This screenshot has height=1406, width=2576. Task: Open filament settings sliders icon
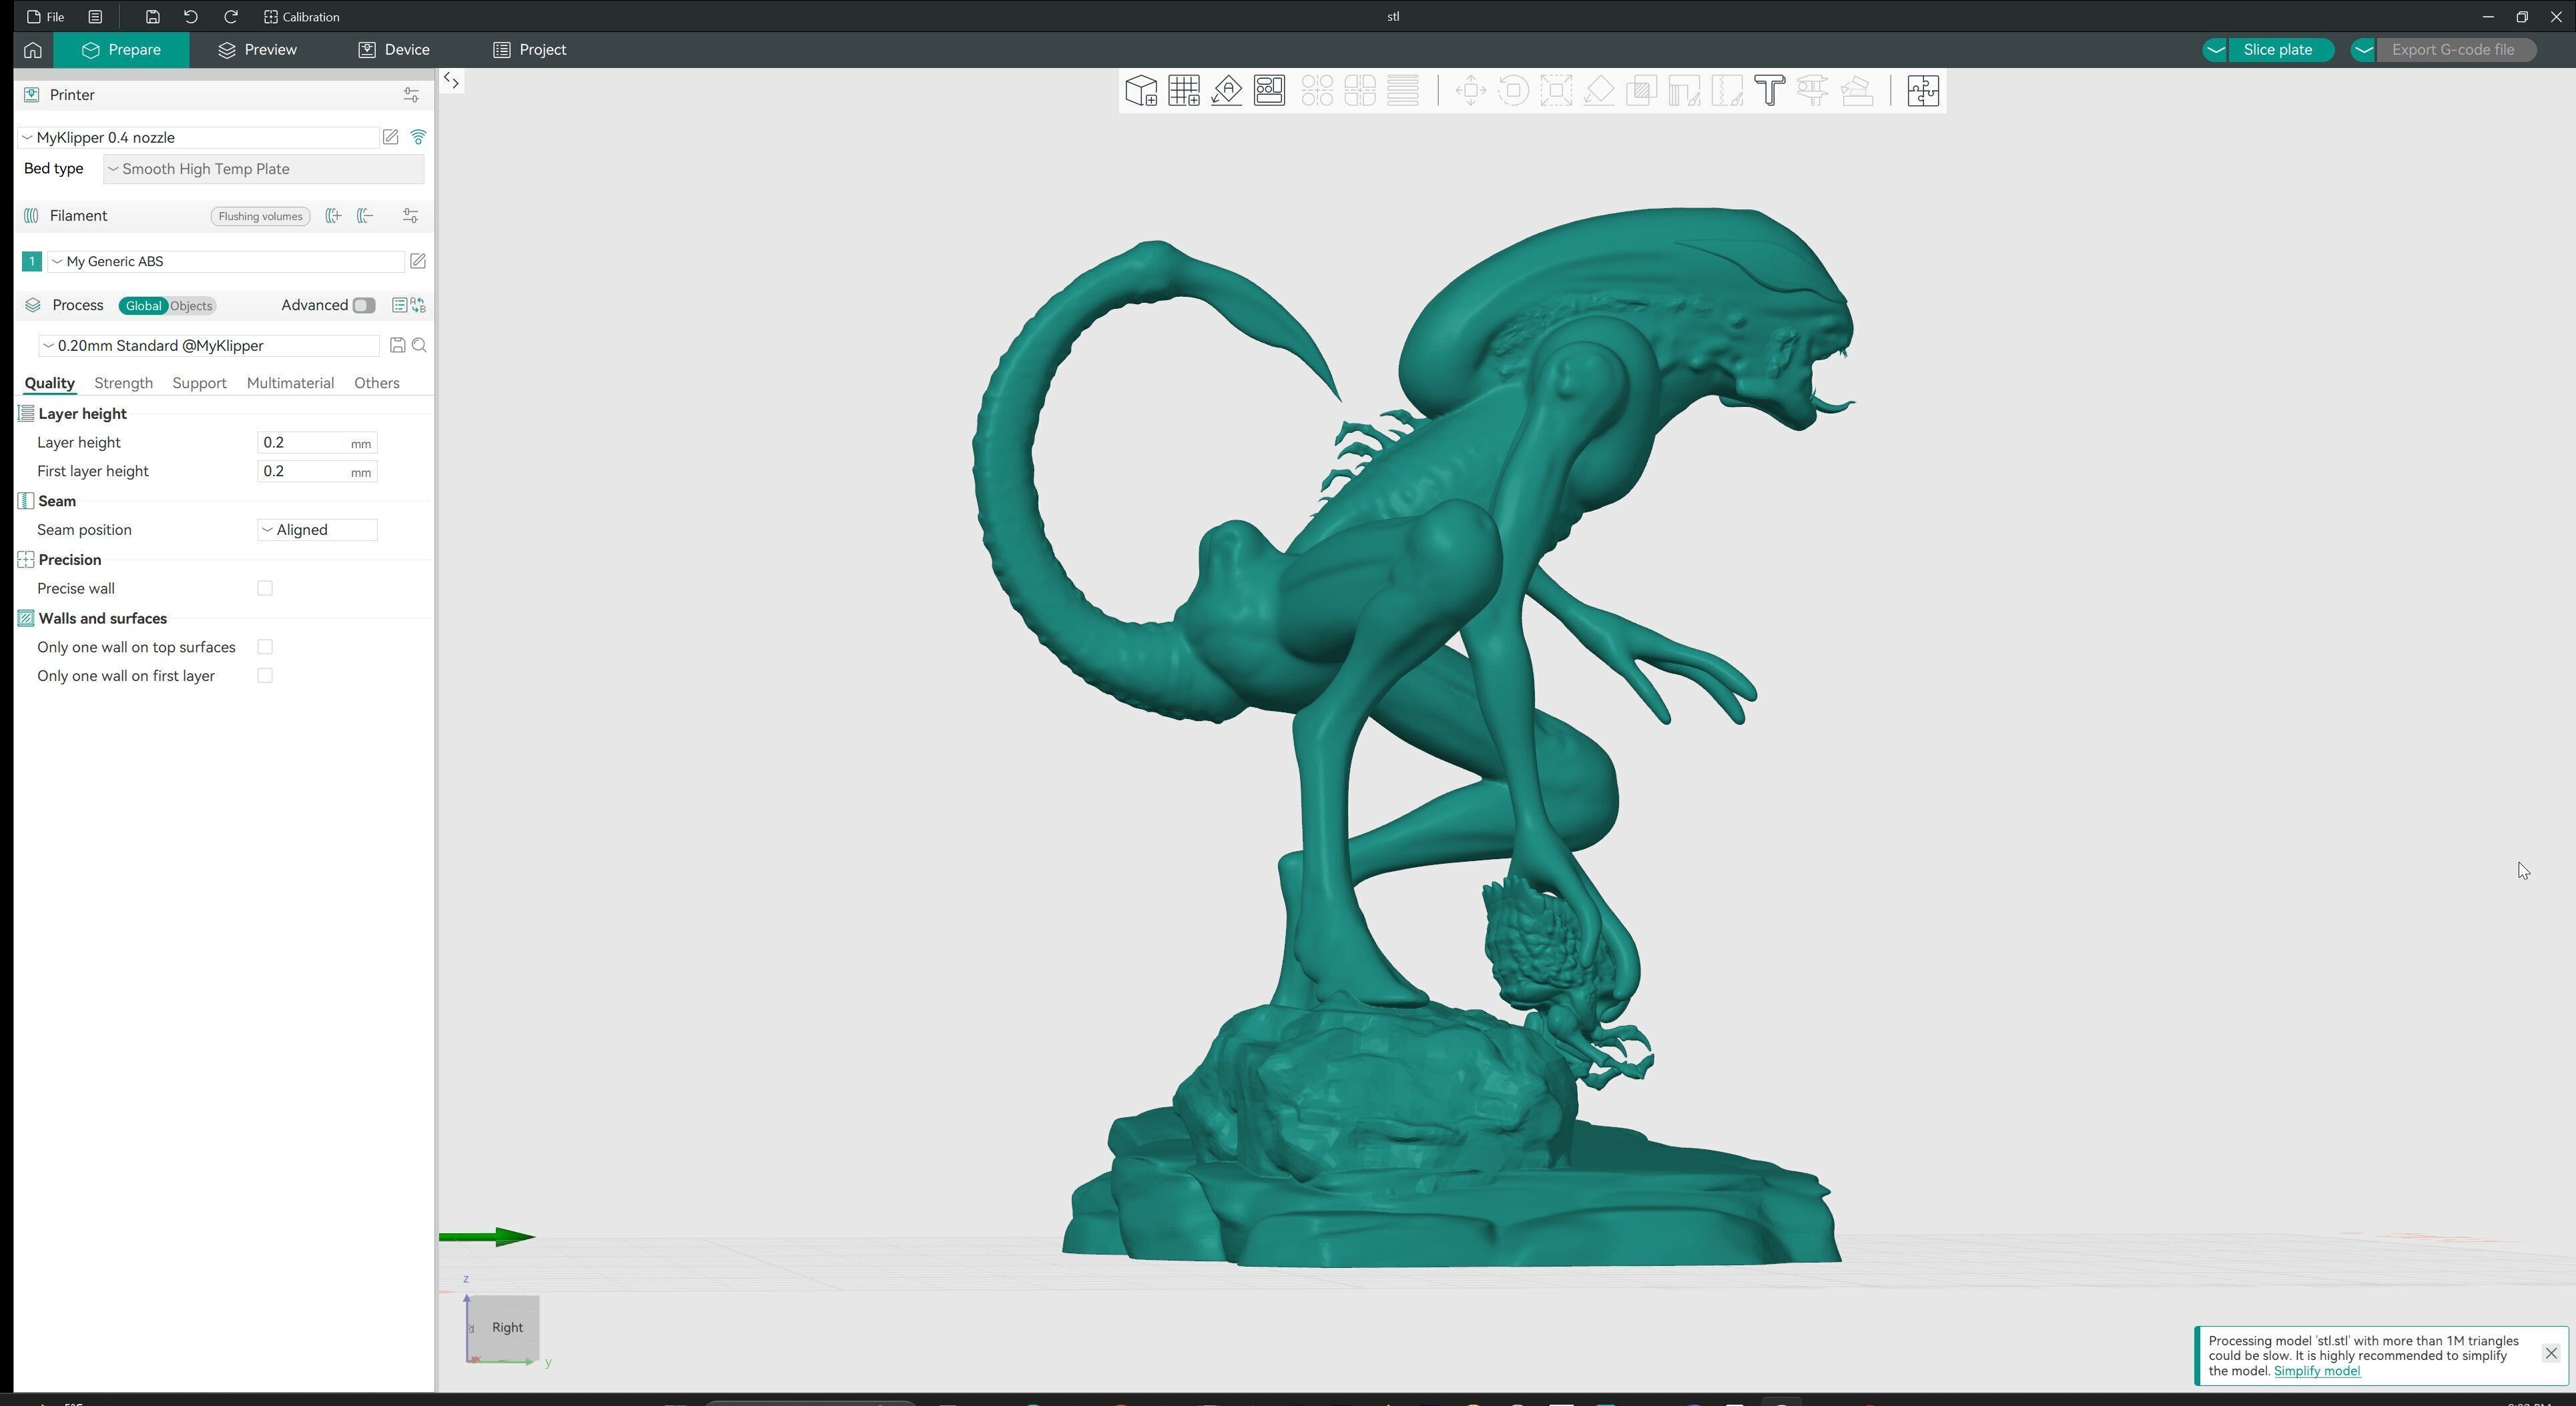[x=411, y=216]
